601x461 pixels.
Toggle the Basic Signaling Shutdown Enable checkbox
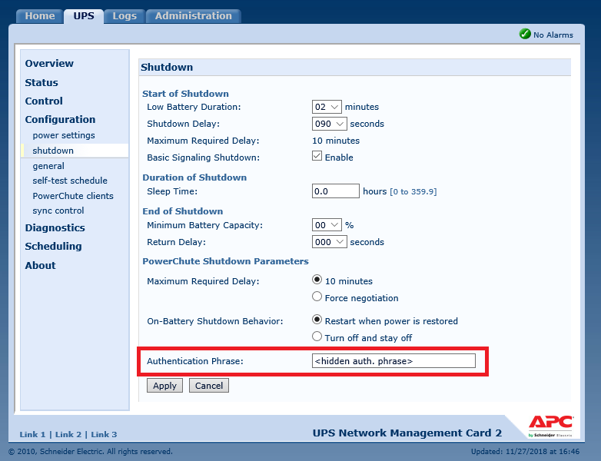click(x=317, y=155)
